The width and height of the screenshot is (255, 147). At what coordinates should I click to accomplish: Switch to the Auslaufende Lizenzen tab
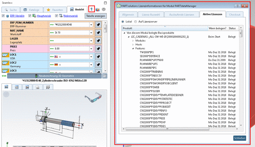[x=182, y=15]
